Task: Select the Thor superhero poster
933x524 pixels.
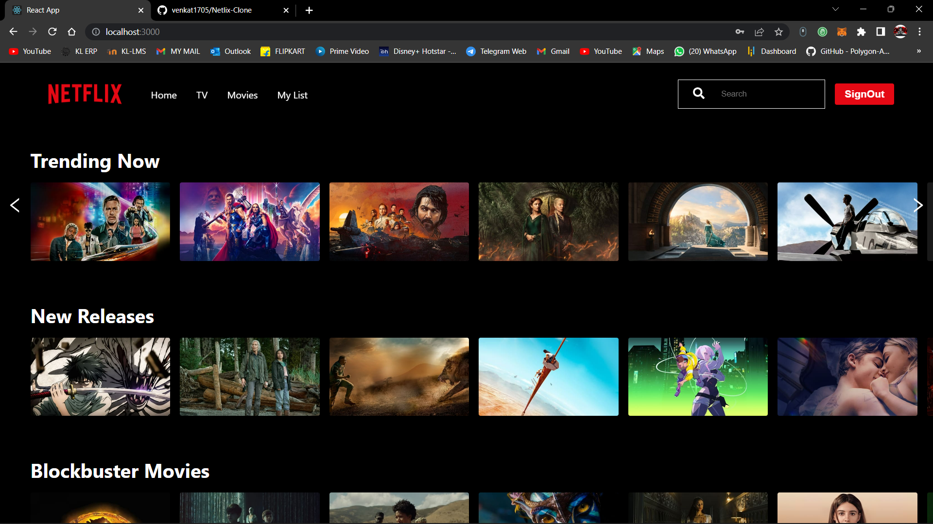Action: pyautogui.click(x=250, y=222)
